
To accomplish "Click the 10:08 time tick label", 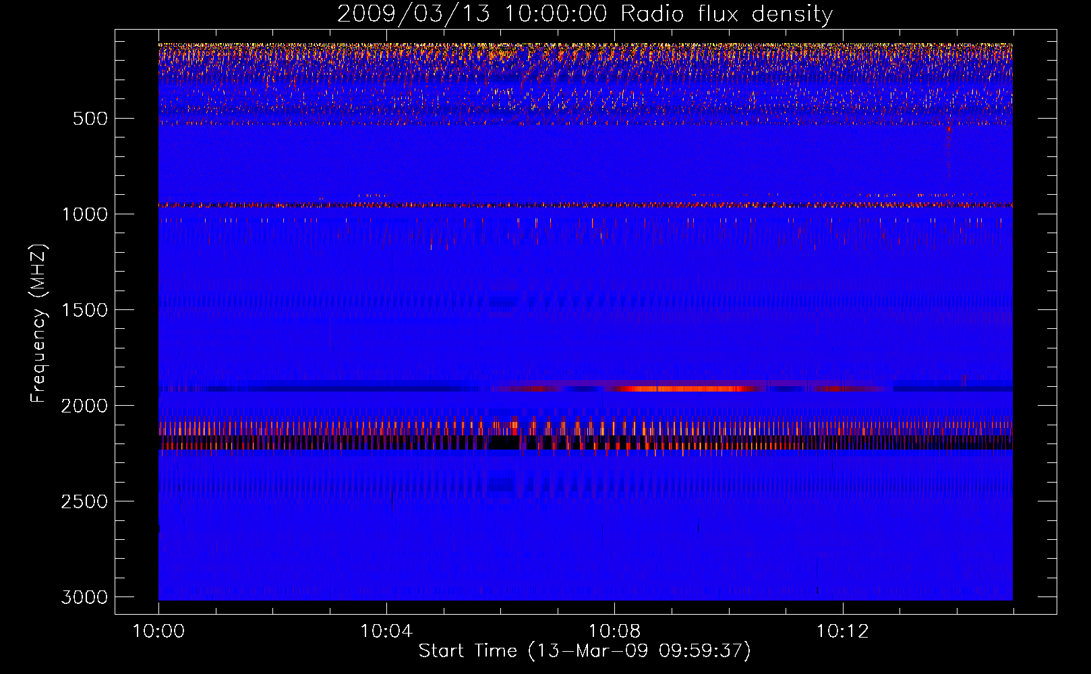I will click(614, 632).
